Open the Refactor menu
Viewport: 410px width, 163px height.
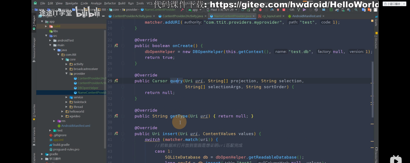point(110,3)
